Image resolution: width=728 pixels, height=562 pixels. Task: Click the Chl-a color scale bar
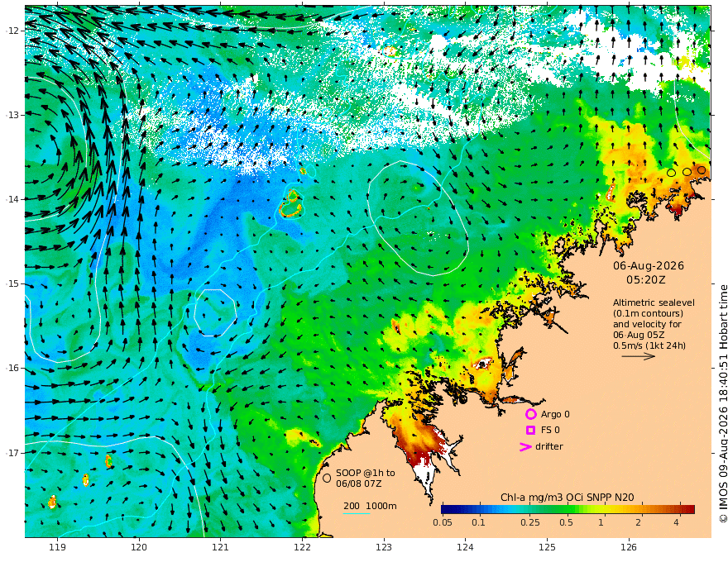[568, 509]
